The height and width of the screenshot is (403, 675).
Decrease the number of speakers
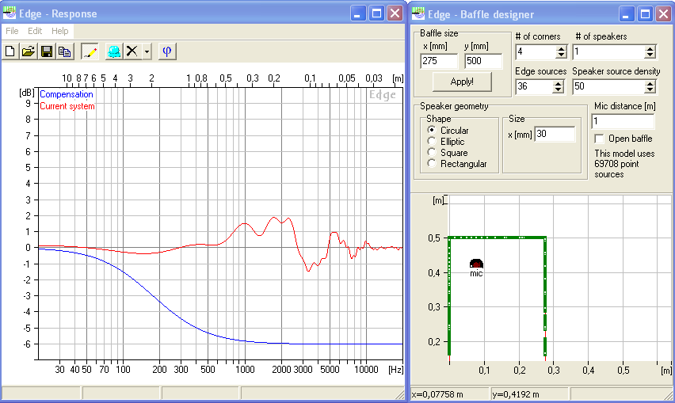point(650,55)
